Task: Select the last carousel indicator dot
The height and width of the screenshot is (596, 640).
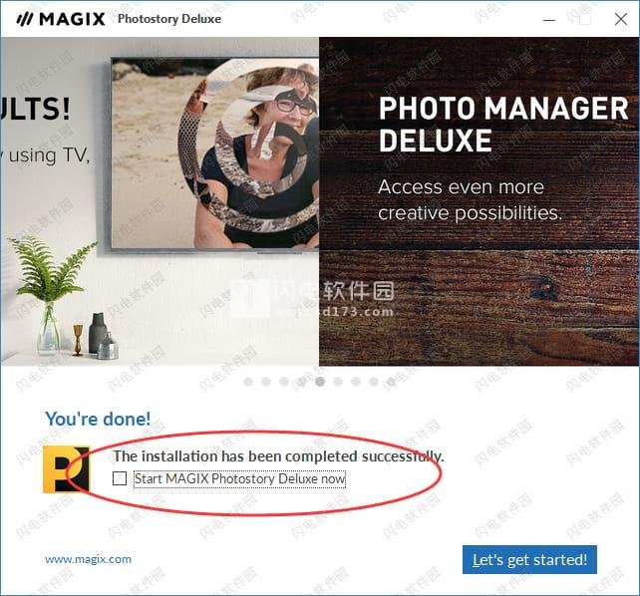Action: coord(392,382)
